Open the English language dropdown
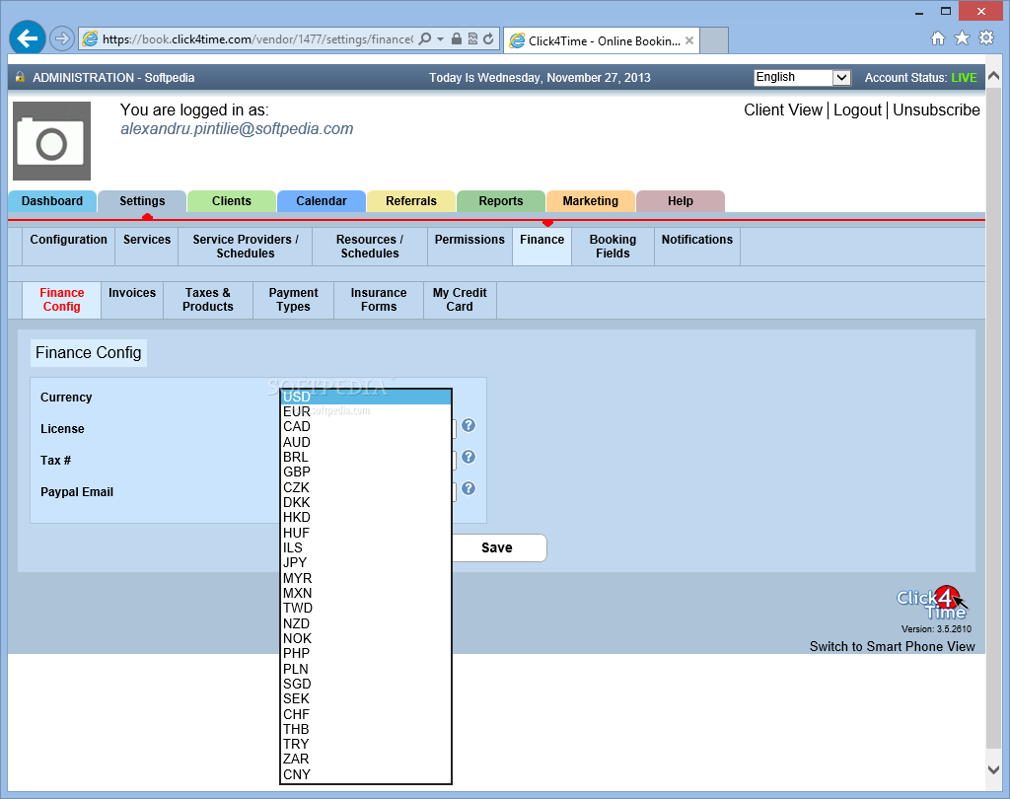This screenshot has width=1010, height=799. click(x=803, y=77)
